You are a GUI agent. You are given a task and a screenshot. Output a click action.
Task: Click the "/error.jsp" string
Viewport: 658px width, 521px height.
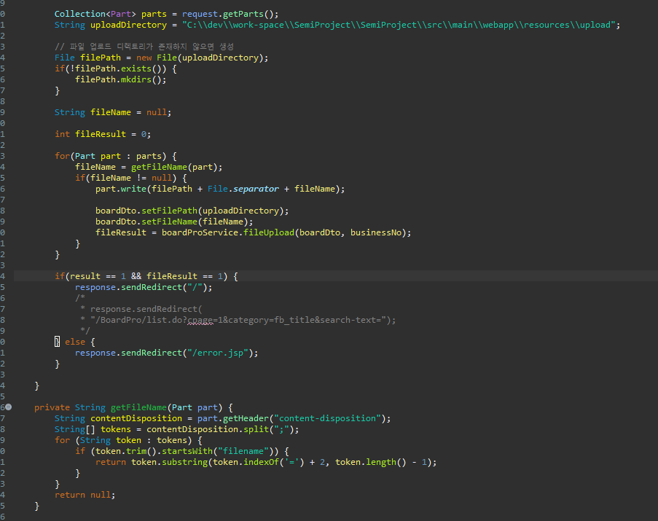click(x=217, y=353)
